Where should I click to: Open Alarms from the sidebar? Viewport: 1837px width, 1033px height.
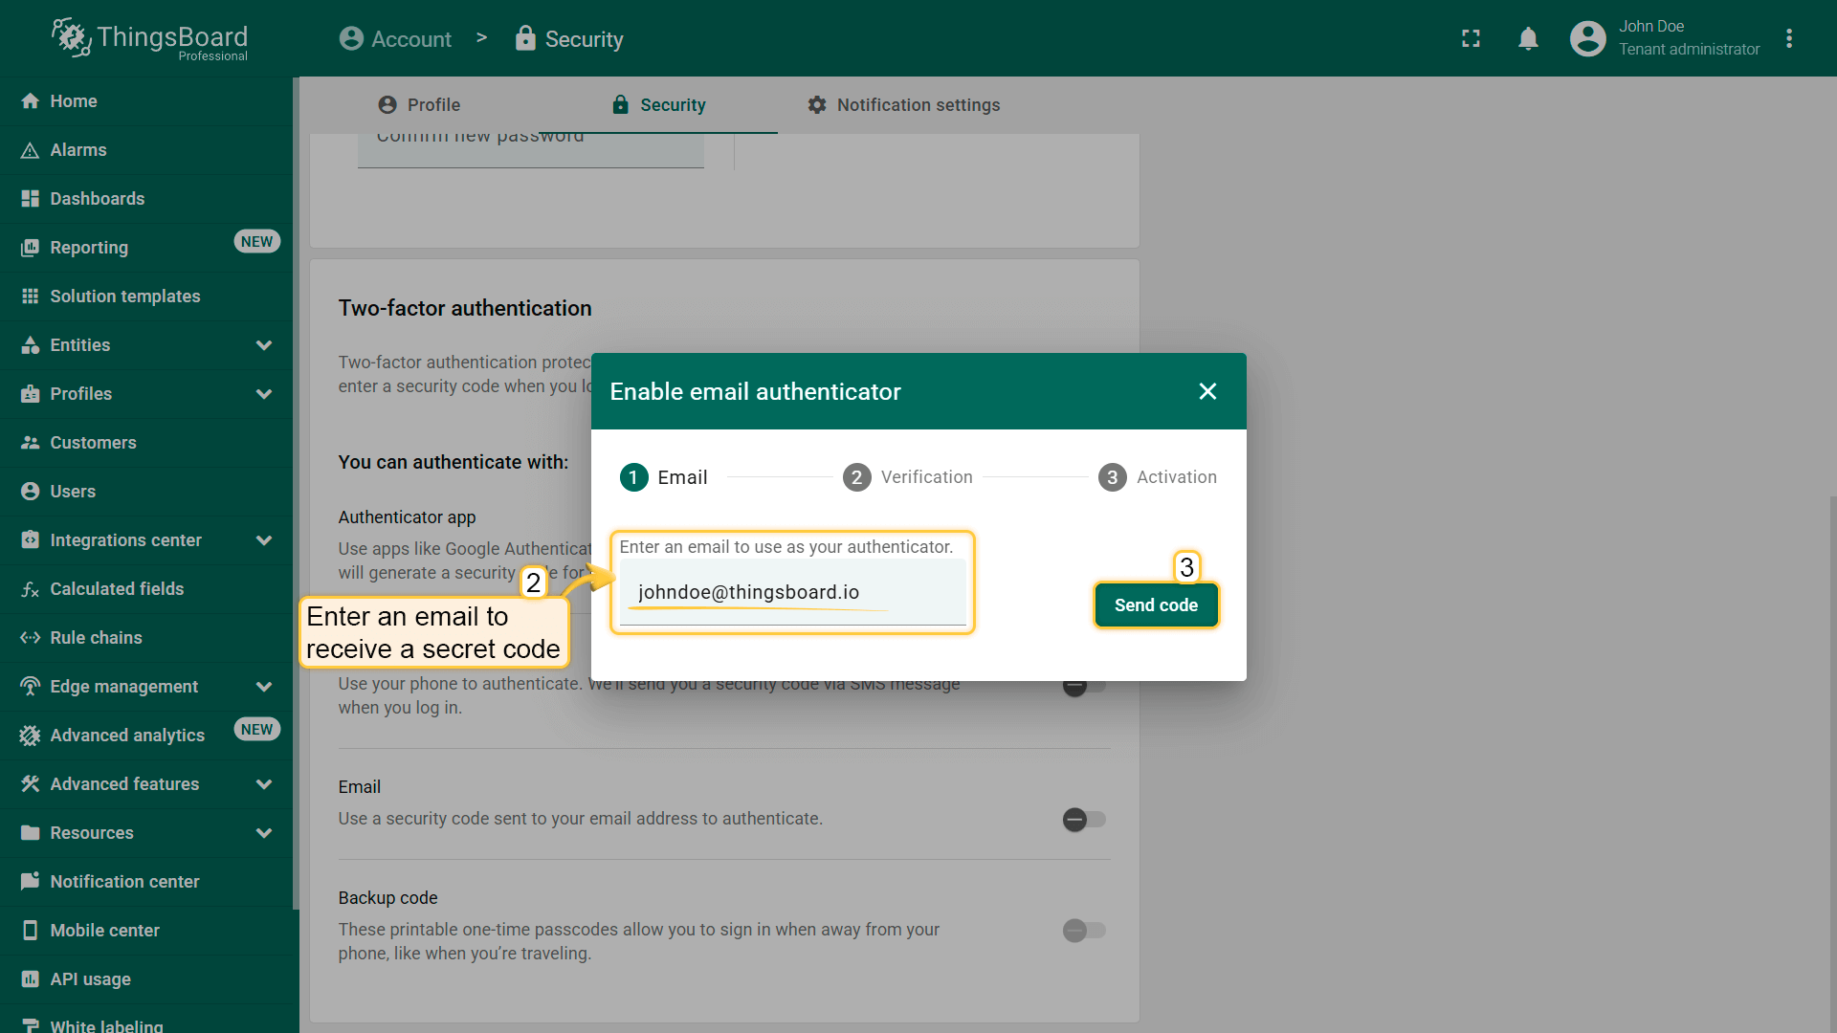[78, 150]
